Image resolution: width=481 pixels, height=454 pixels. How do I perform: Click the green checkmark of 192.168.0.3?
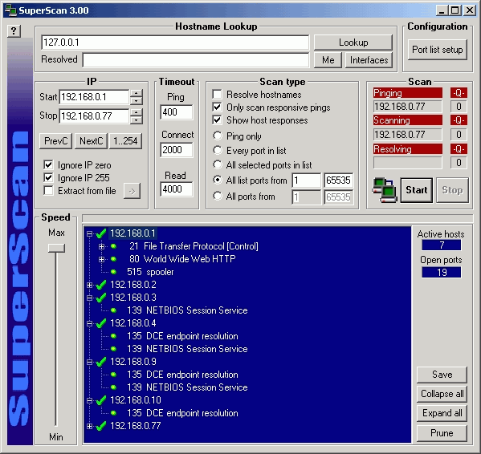(101, 298)
